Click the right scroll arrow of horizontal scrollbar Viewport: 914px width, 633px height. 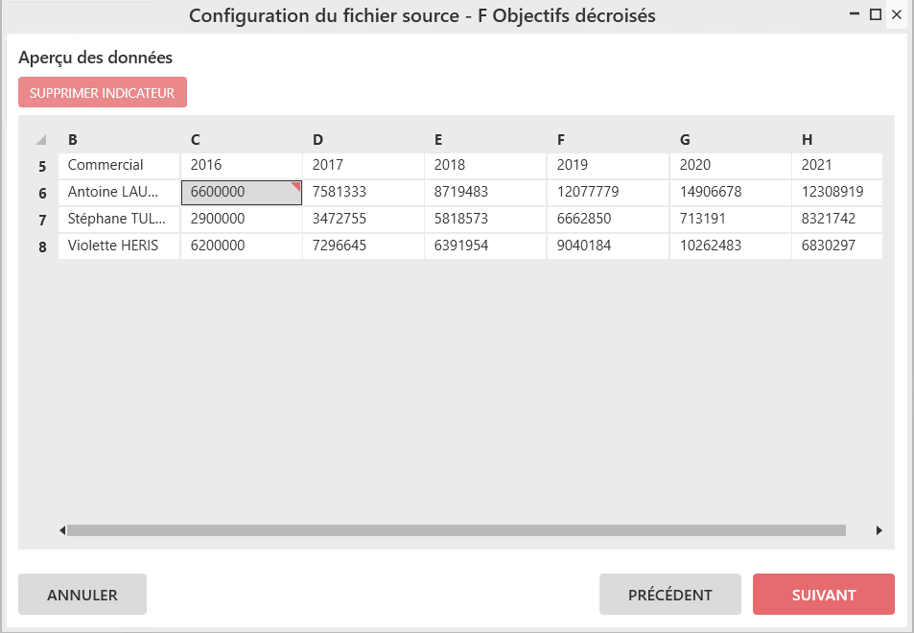tap(879, 530)
